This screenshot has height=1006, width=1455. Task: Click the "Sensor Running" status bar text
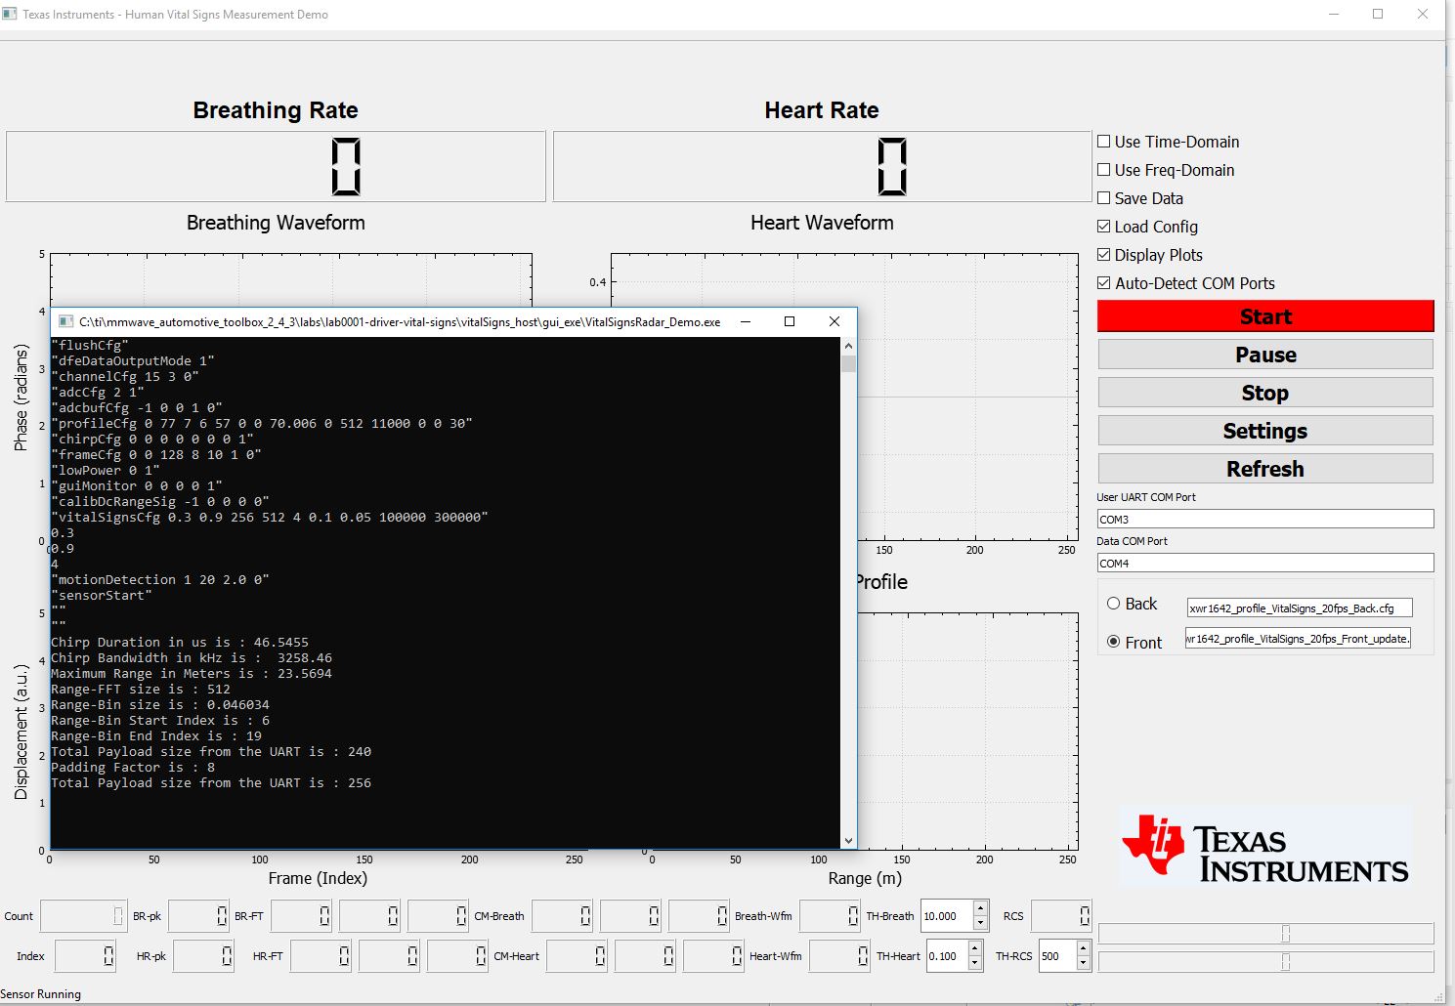(x=41, y=994)
